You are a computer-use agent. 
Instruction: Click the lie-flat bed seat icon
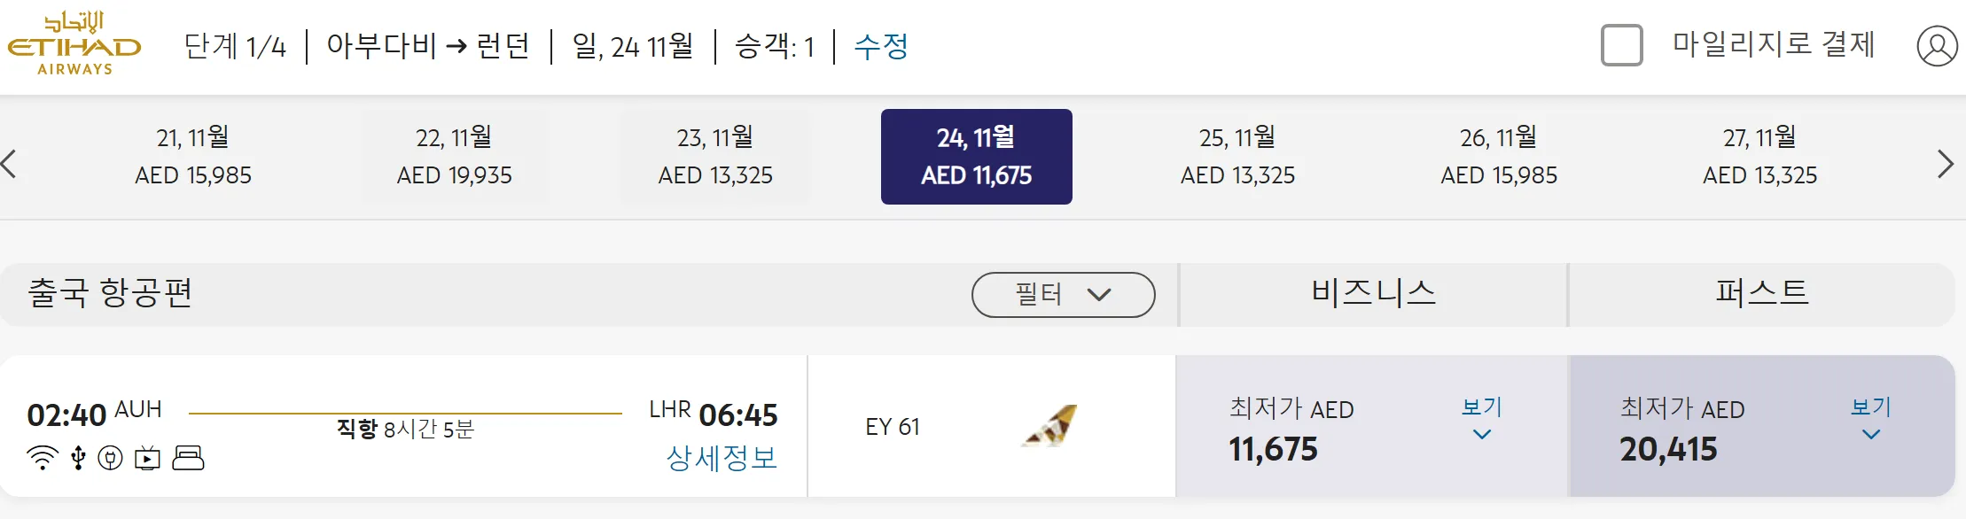(188, 458)
